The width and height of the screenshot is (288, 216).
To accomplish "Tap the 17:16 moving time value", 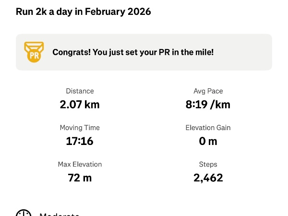I will coord(80,141).
